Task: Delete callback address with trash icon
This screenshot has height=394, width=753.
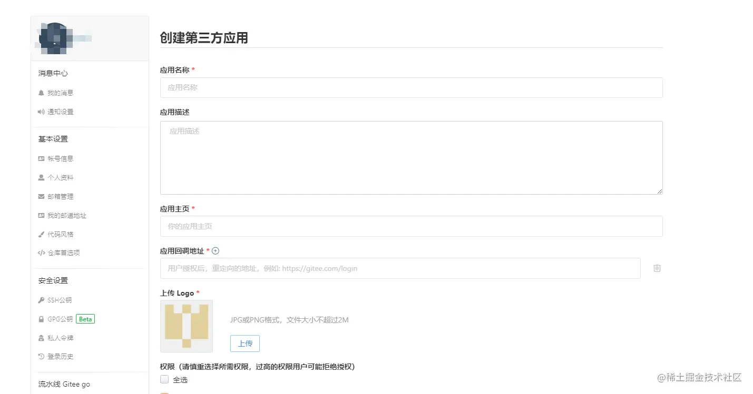Action: (657, 268)
